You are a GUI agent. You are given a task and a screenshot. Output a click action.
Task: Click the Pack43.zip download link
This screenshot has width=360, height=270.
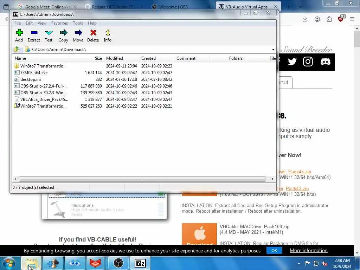(294, 188)
